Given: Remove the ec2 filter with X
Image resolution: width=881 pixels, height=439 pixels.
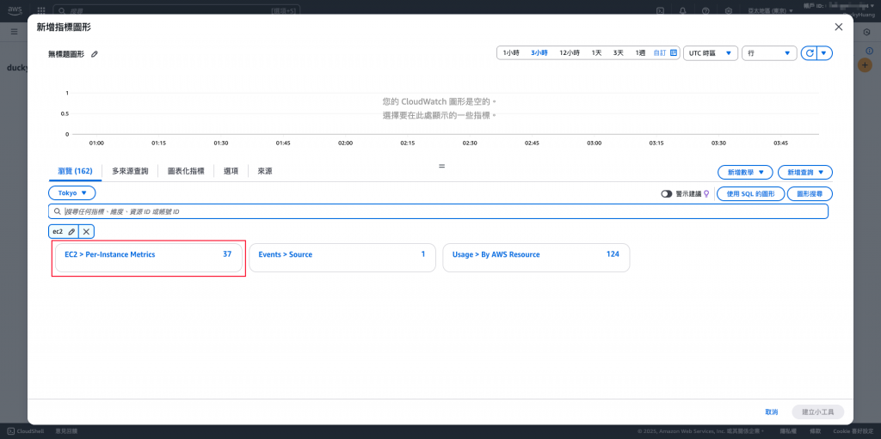Looking at the screenshot, I should (x=86, y=231).
